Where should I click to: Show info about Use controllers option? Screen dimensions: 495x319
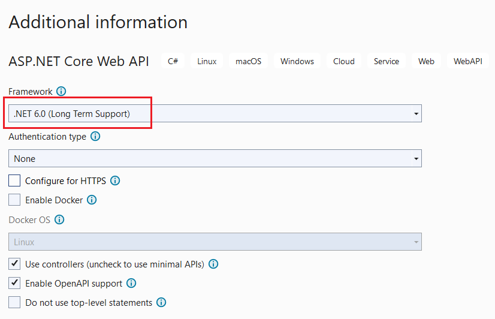[213, 264]
